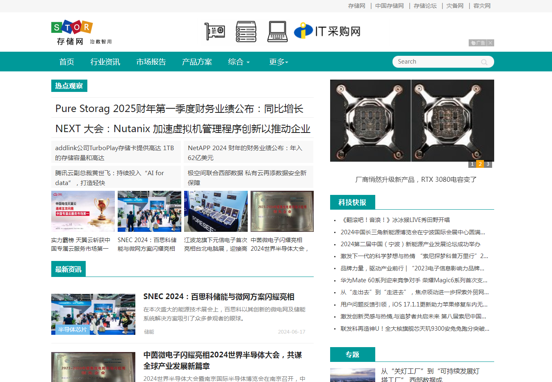Close the ad with the X button
The width and height of the screenshot is (552, 382).
tap(490, 43)
